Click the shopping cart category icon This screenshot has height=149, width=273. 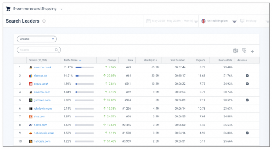click(8, 9)
